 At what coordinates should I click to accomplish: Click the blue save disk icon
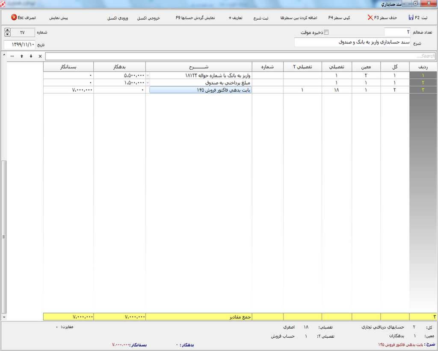pyautogui.click(x=411, y=17)
